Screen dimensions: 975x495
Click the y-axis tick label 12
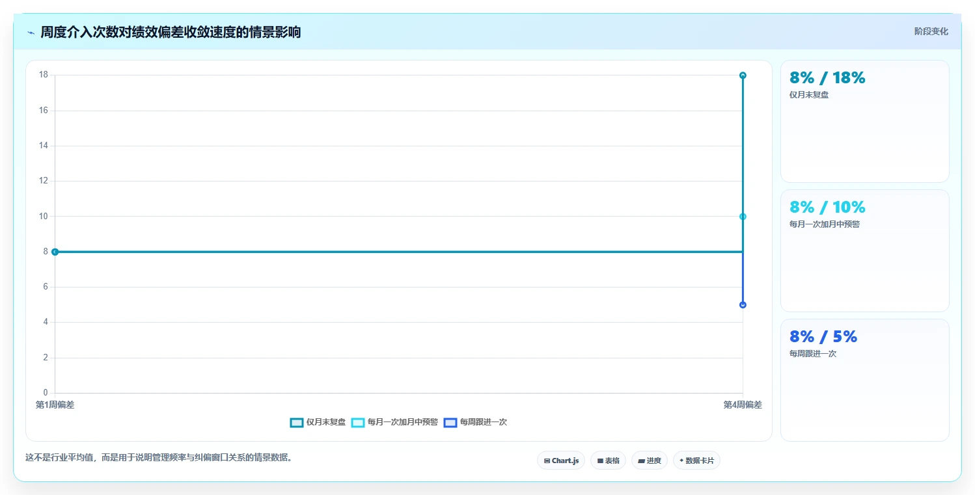pos(44,181)
